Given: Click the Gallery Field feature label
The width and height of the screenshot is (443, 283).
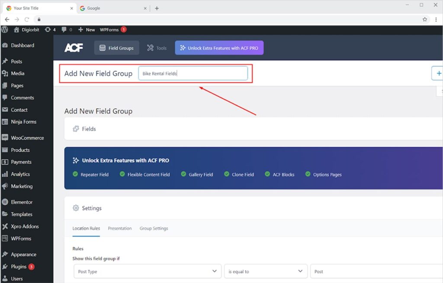Looking at the screenshot, I should tap(201, 175).
